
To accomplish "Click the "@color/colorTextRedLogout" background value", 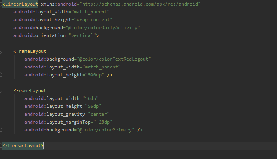I will [x=114, y=59].
